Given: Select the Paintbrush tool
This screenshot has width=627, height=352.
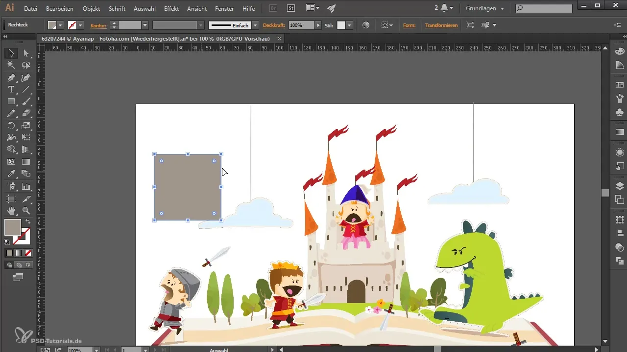Looking at the screenshot, I should click(26, 102).
